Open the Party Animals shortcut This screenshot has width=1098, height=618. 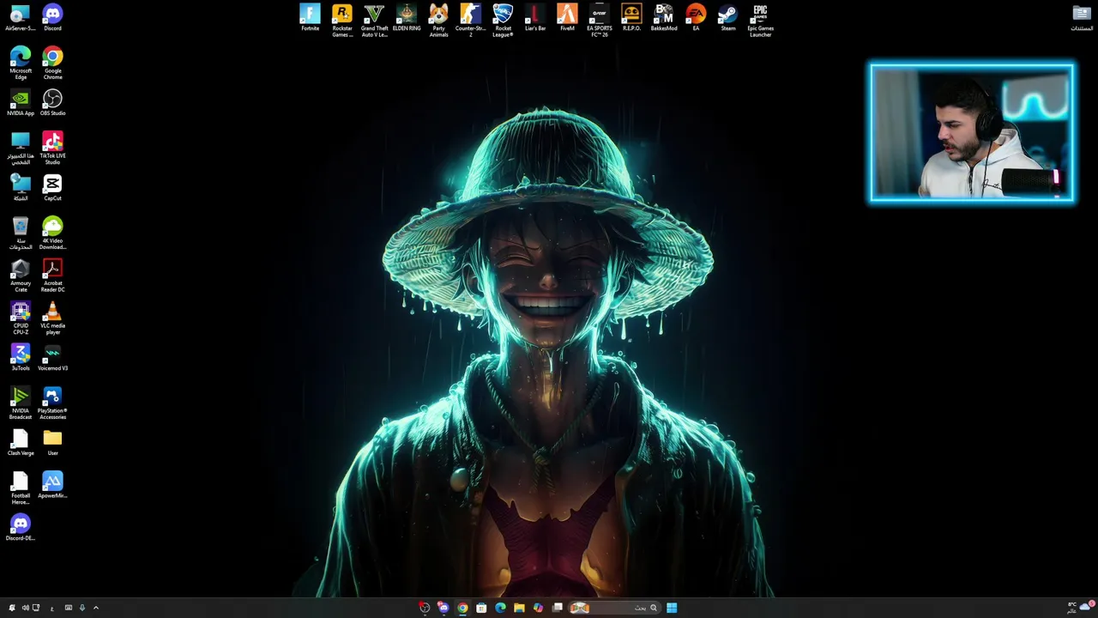tap(438, 21)
